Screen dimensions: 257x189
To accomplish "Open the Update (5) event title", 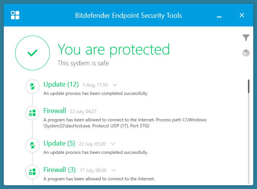I will pos(60,143).
